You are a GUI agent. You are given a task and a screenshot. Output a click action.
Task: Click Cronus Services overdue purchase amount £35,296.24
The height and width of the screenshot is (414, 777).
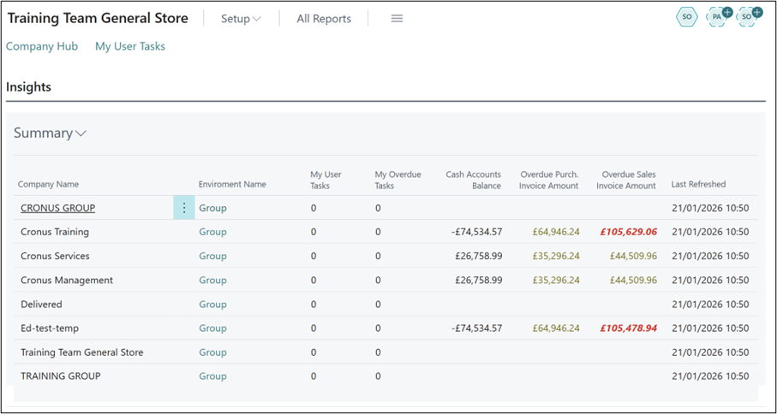(555, 256)
